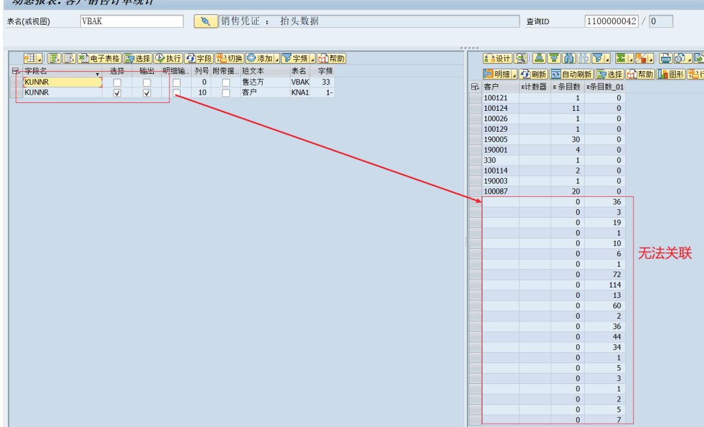This screenshot has height=427, width=704.
Task: Open the layout grid icon in left toolbar
Action: point(31,59)
